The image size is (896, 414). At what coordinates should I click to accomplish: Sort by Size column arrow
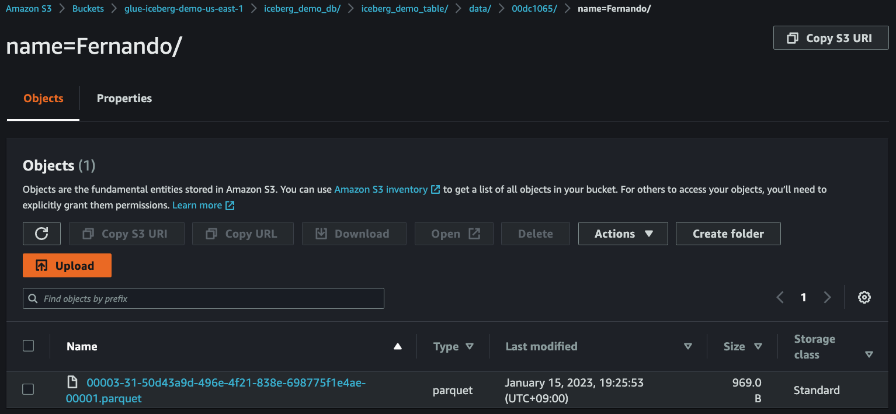click(x=758, y=346)
